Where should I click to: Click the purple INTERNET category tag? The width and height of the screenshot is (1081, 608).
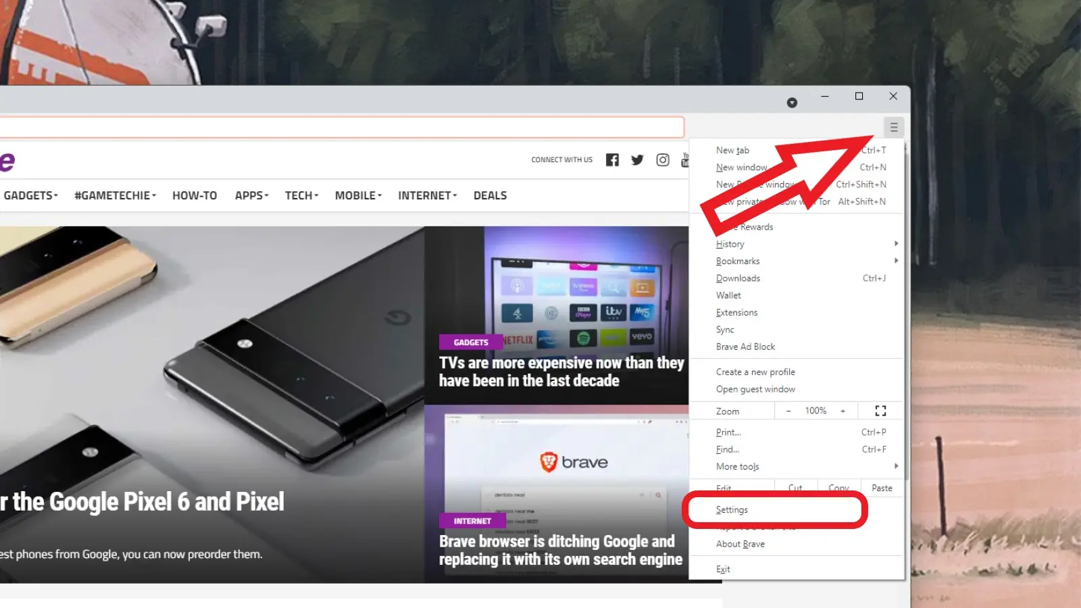tap(472, 521)
